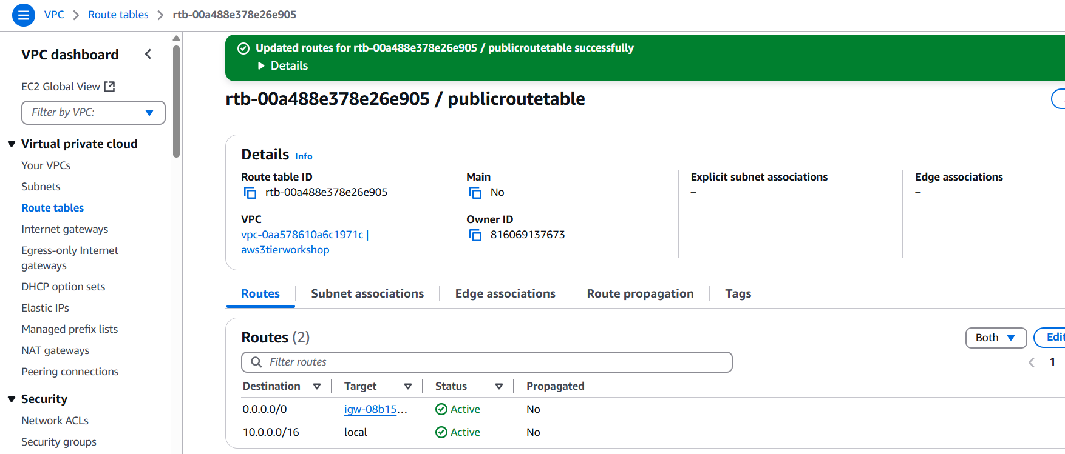This screenshot has height=454, width=1065.
Task: Switch to the Routes tab
Action: click(260, 294)
